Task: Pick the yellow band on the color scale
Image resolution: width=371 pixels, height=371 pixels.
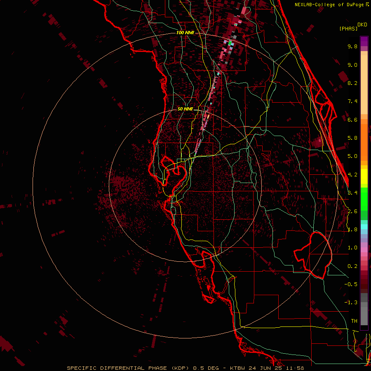Action: 364,176
